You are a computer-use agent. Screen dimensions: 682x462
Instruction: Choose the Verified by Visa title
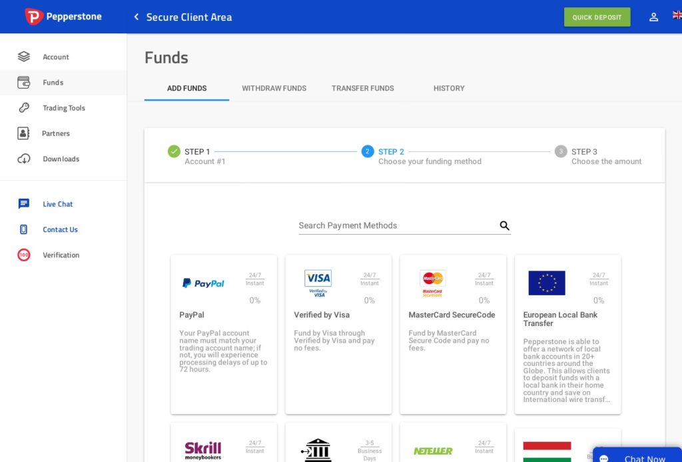tap(322, 315)
